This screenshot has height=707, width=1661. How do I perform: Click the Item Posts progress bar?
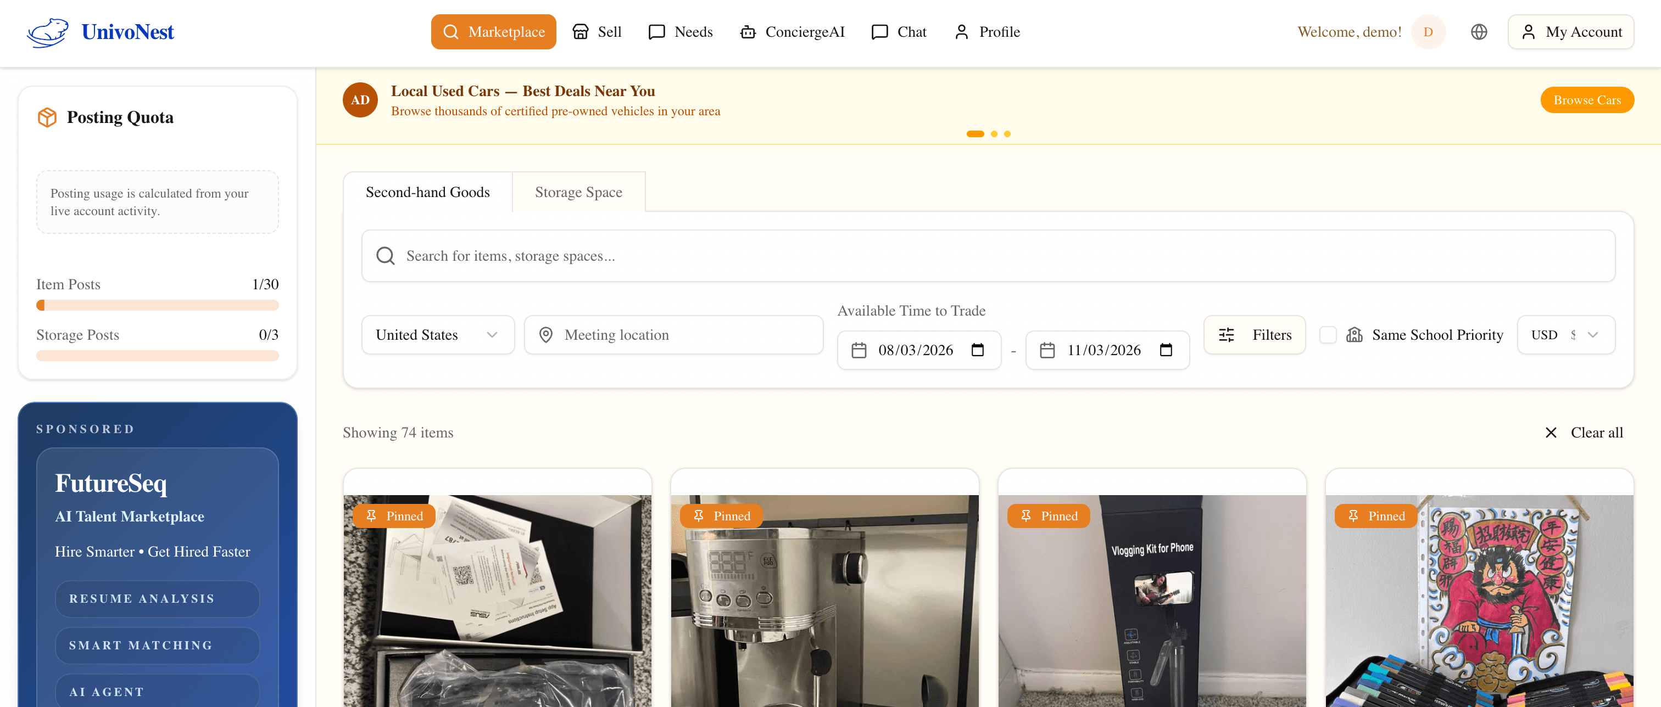(157, 305)
